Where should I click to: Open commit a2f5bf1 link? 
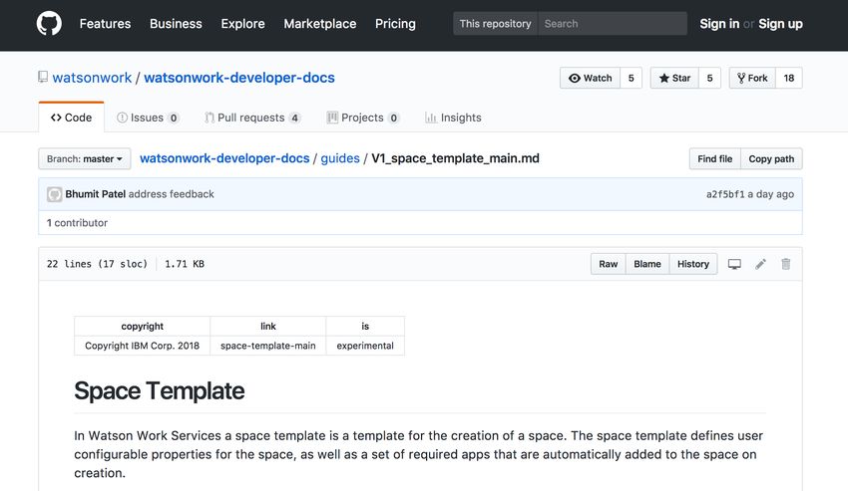(x=725, y=194)
